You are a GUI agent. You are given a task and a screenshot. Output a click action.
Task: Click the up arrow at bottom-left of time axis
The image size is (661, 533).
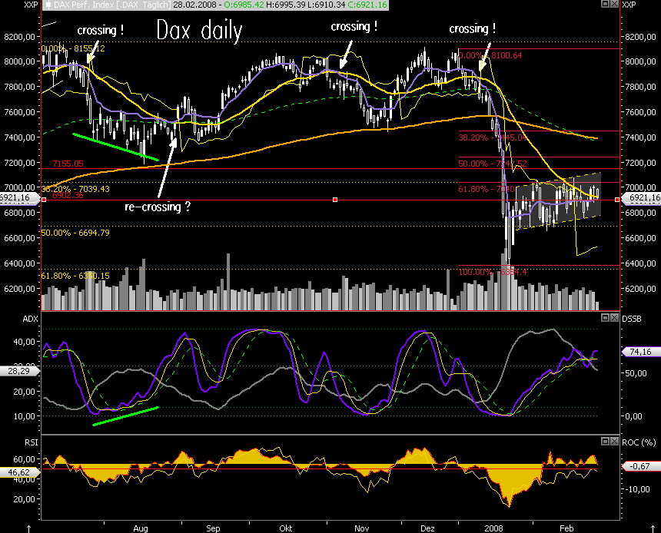tap(28, 528)
